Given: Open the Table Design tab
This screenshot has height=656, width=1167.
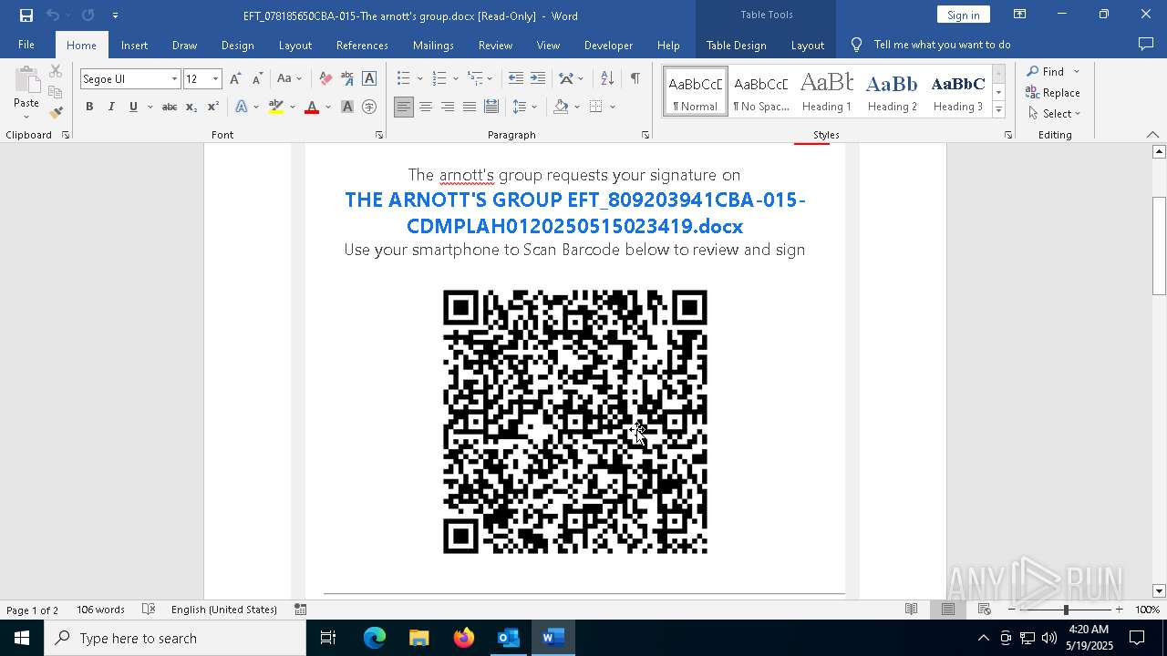Looking at the screenshot, I should [x=736, y=45].
